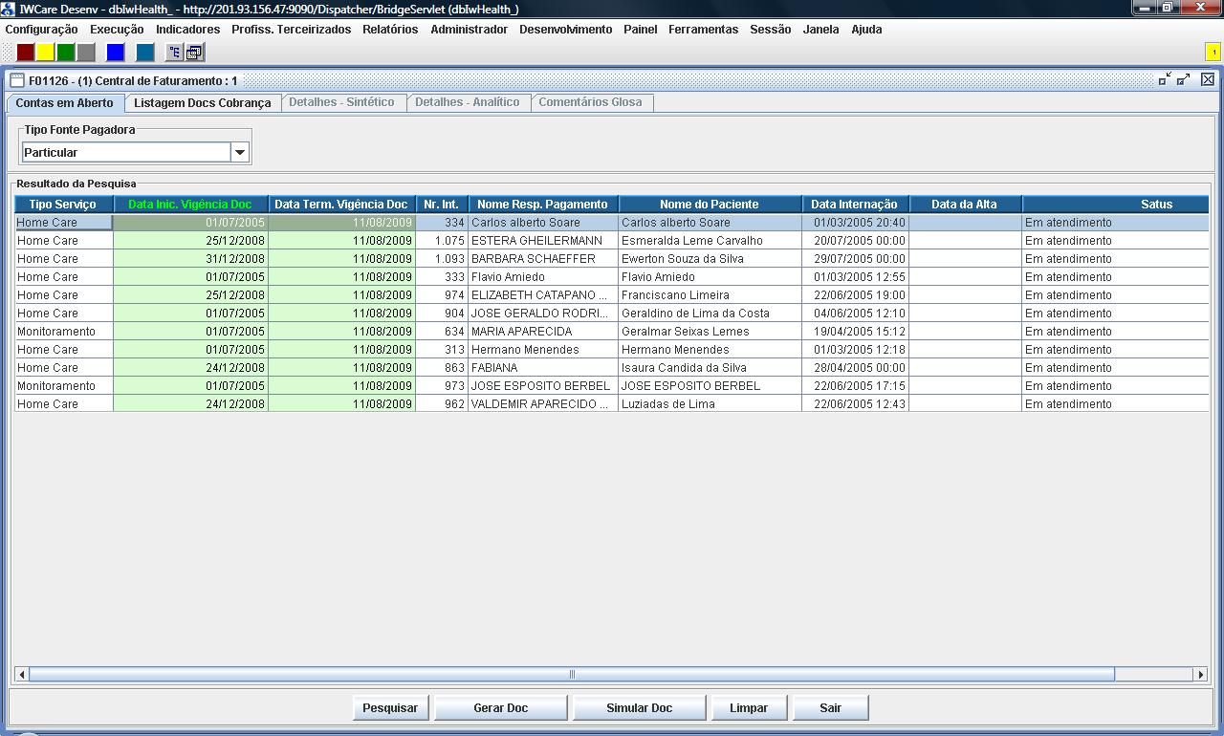Image resolution: width=1224 pixels, height=736 pixels.
Task: Sort by Data Term. Vigência Doc header
Action: (341, 205)
